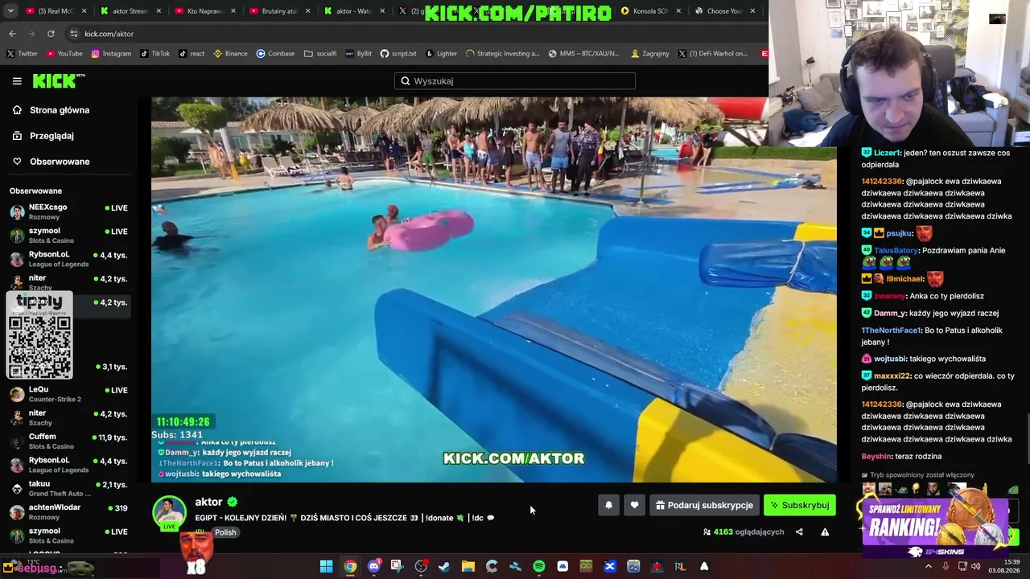Toggle channel notifications bell
Viewport: 1030px width, 579px height.
coord(608,505)
